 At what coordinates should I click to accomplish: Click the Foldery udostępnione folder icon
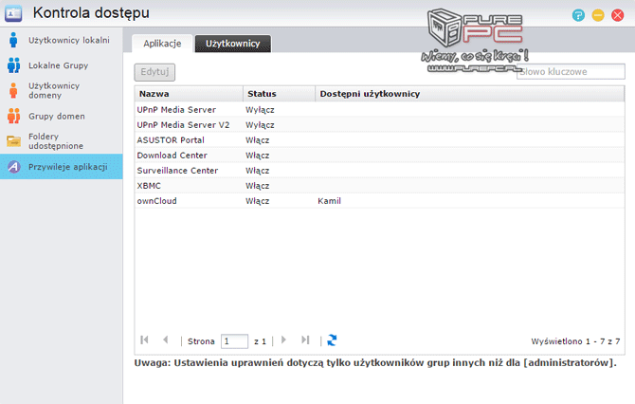13,141
